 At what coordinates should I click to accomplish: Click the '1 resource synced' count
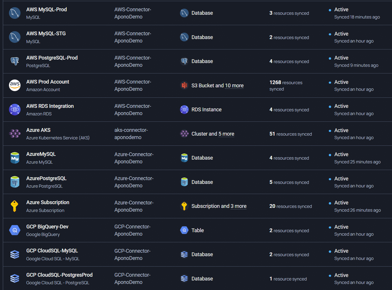pyautogui.click(x=288, y=279)
